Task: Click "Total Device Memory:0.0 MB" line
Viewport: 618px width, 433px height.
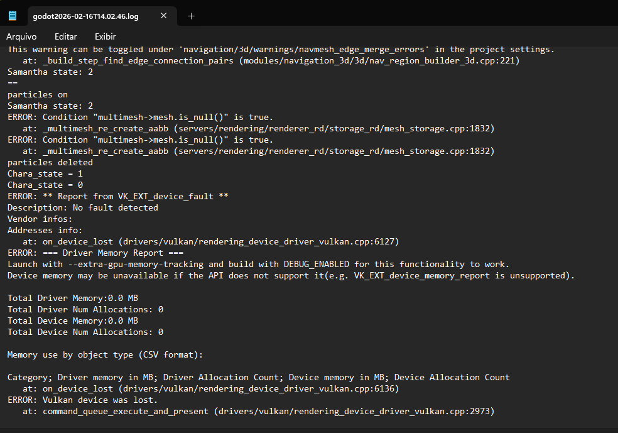Action: (x=73, y=321)
